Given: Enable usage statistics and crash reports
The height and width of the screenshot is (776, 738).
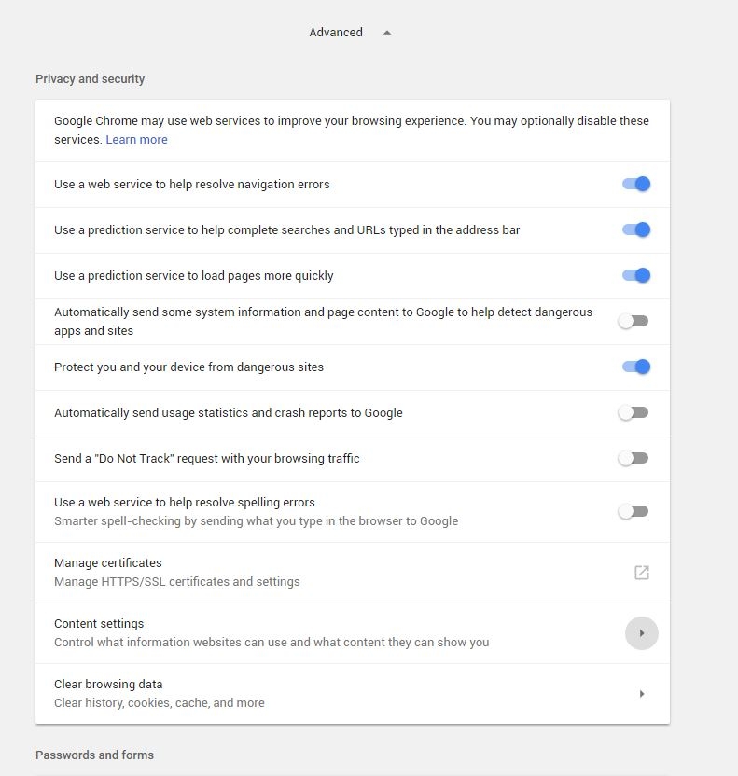Looking at the screenshot, I should pyautogui.click(x=634, y=413).
